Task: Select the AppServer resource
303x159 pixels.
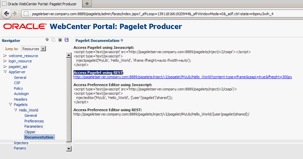Action: click(17, 72)
